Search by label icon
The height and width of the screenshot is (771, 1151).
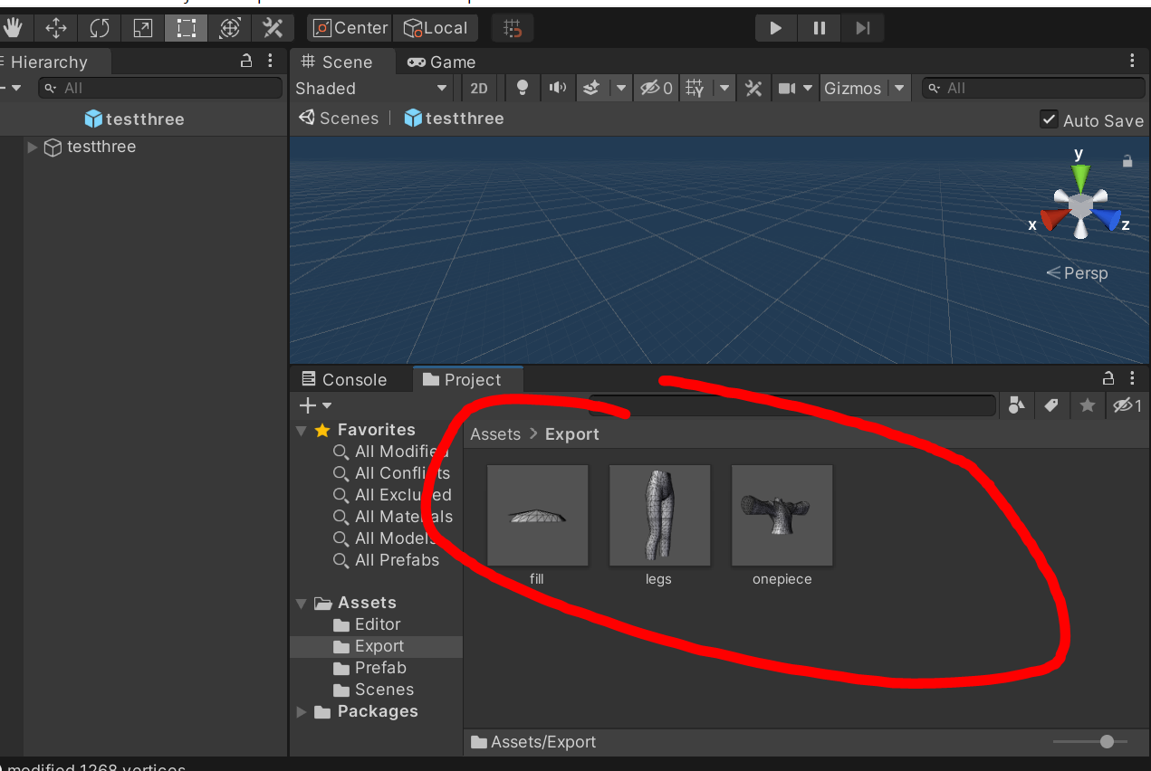pos(1051,405)
